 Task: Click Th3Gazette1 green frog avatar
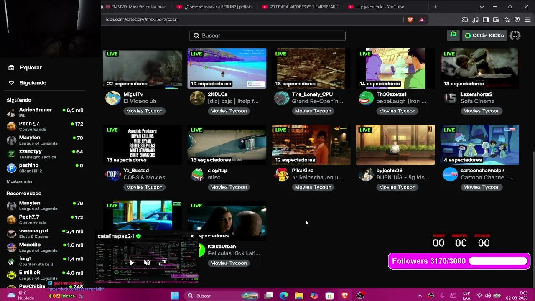click(366, 98)
